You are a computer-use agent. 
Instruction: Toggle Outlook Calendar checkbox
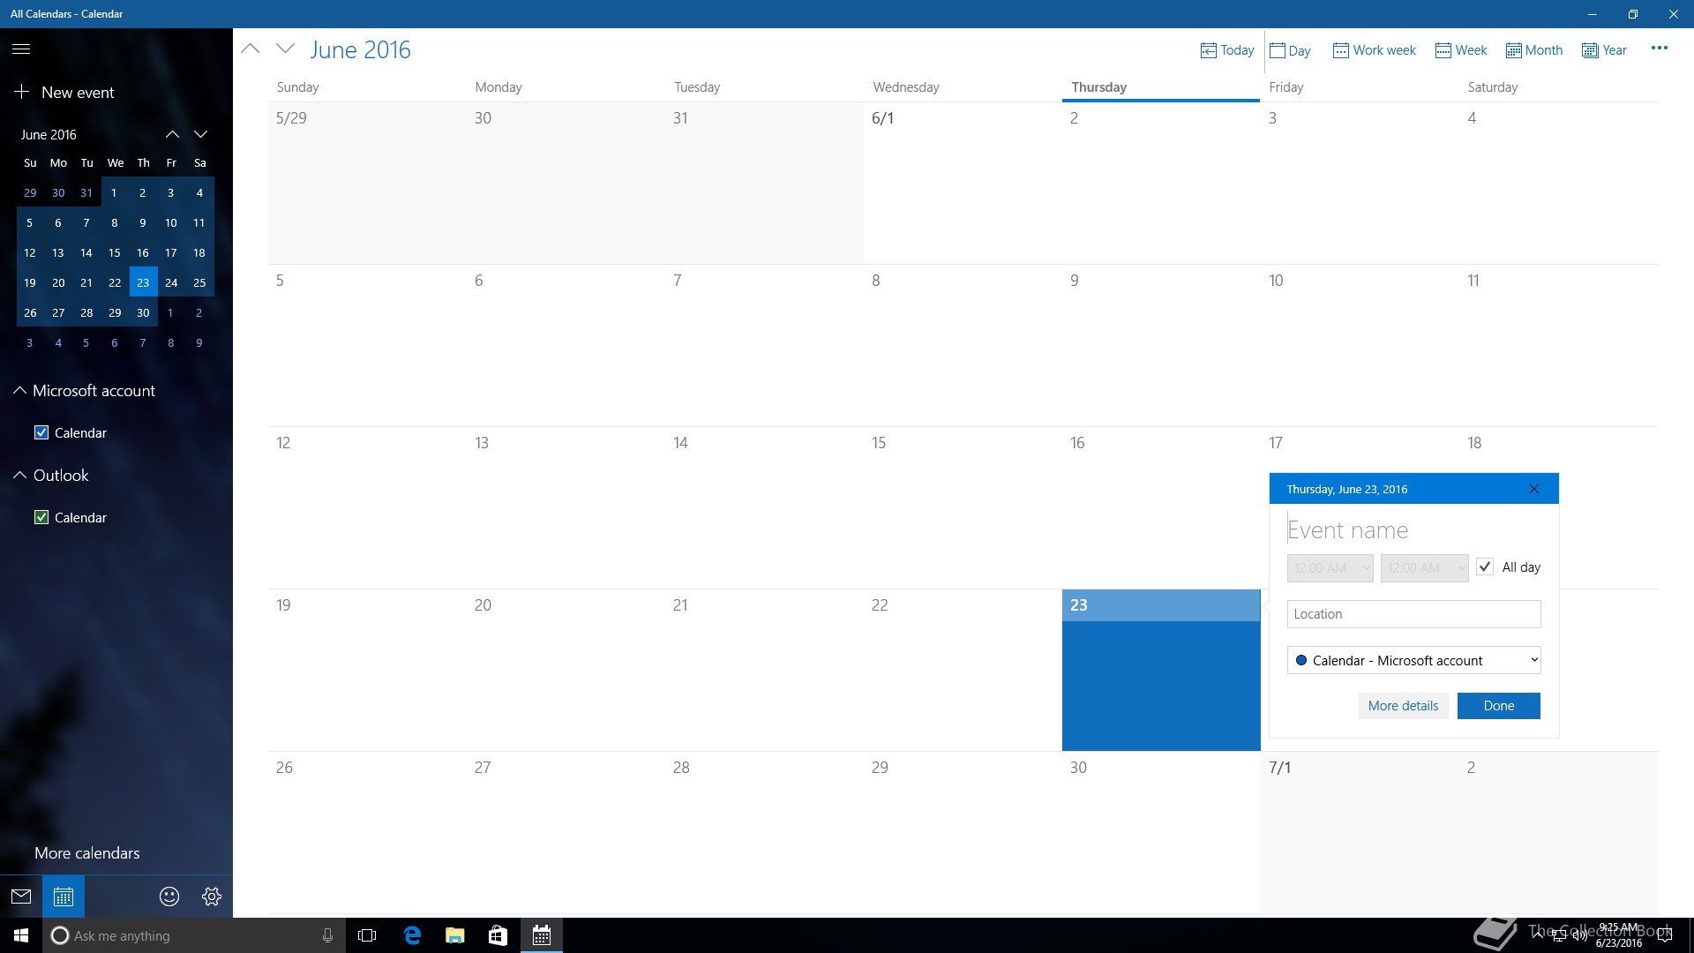pos(41,517)
